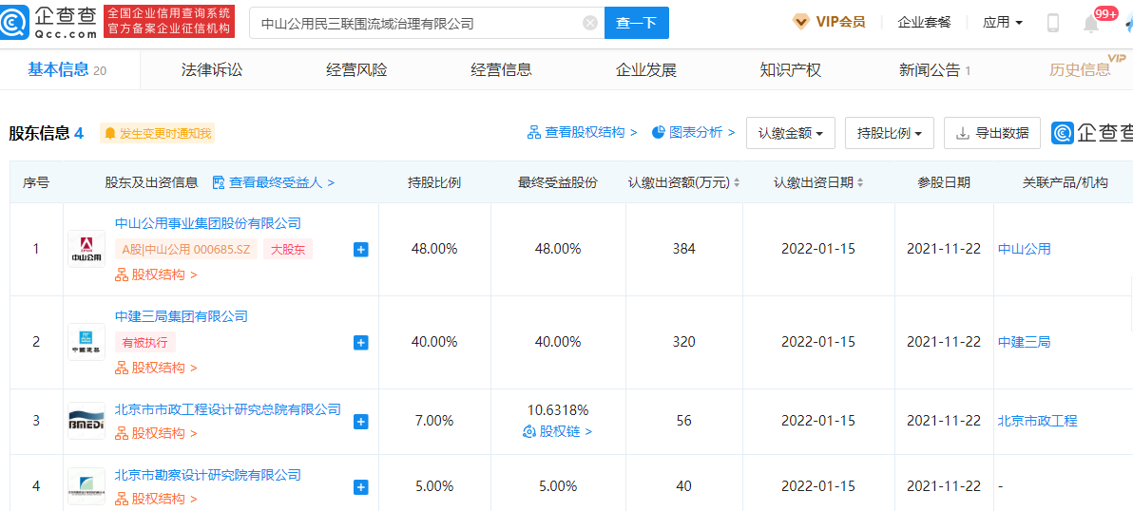The image size is (1133, 511).
Task: Open the 认缴金额 dropdown
Action: pyautogui.click(x=790, y=134)
